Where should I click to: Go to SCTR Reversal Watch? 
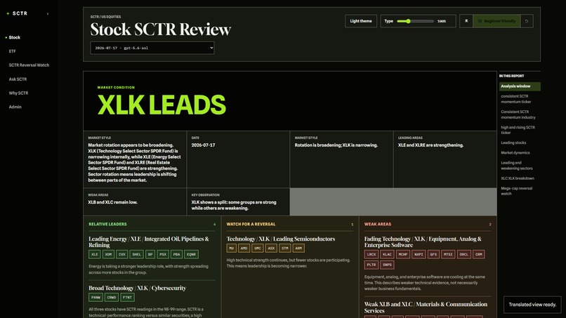click(29, 65)
